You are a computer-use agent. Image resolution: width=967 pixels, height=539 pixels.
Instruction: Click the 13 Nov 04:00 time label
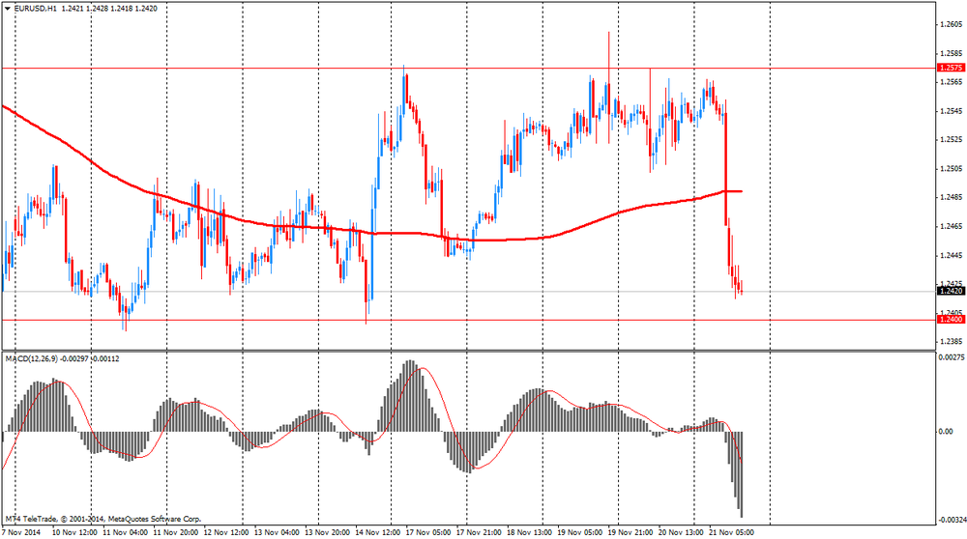click(x=277, y=532)
